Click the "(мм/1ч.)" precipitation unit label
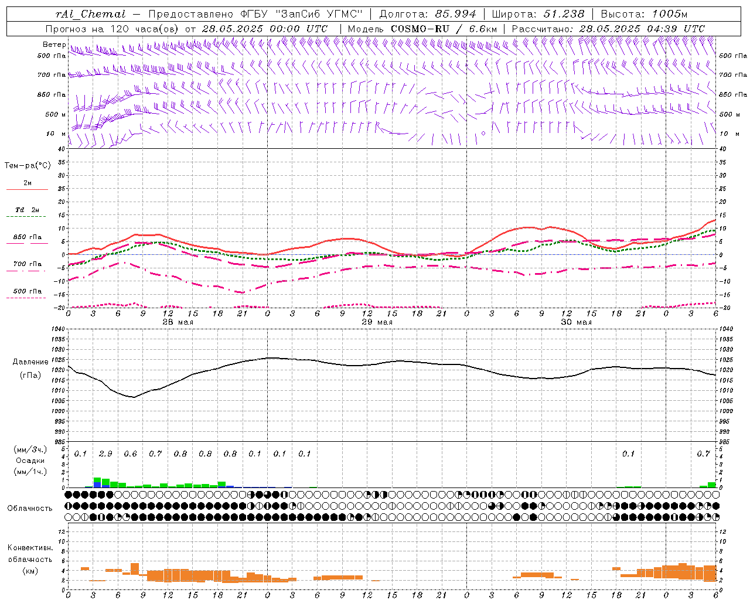750x600 pixels. click(30, 471)
